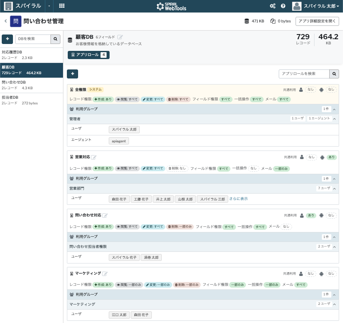Open the app grid launcher icon
Image resolution: width=343 pixels, height=323 pixels.
pos(62,6)
